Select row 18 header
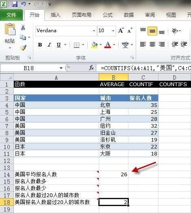The image size is (191, 213). (x=7, y=202)
